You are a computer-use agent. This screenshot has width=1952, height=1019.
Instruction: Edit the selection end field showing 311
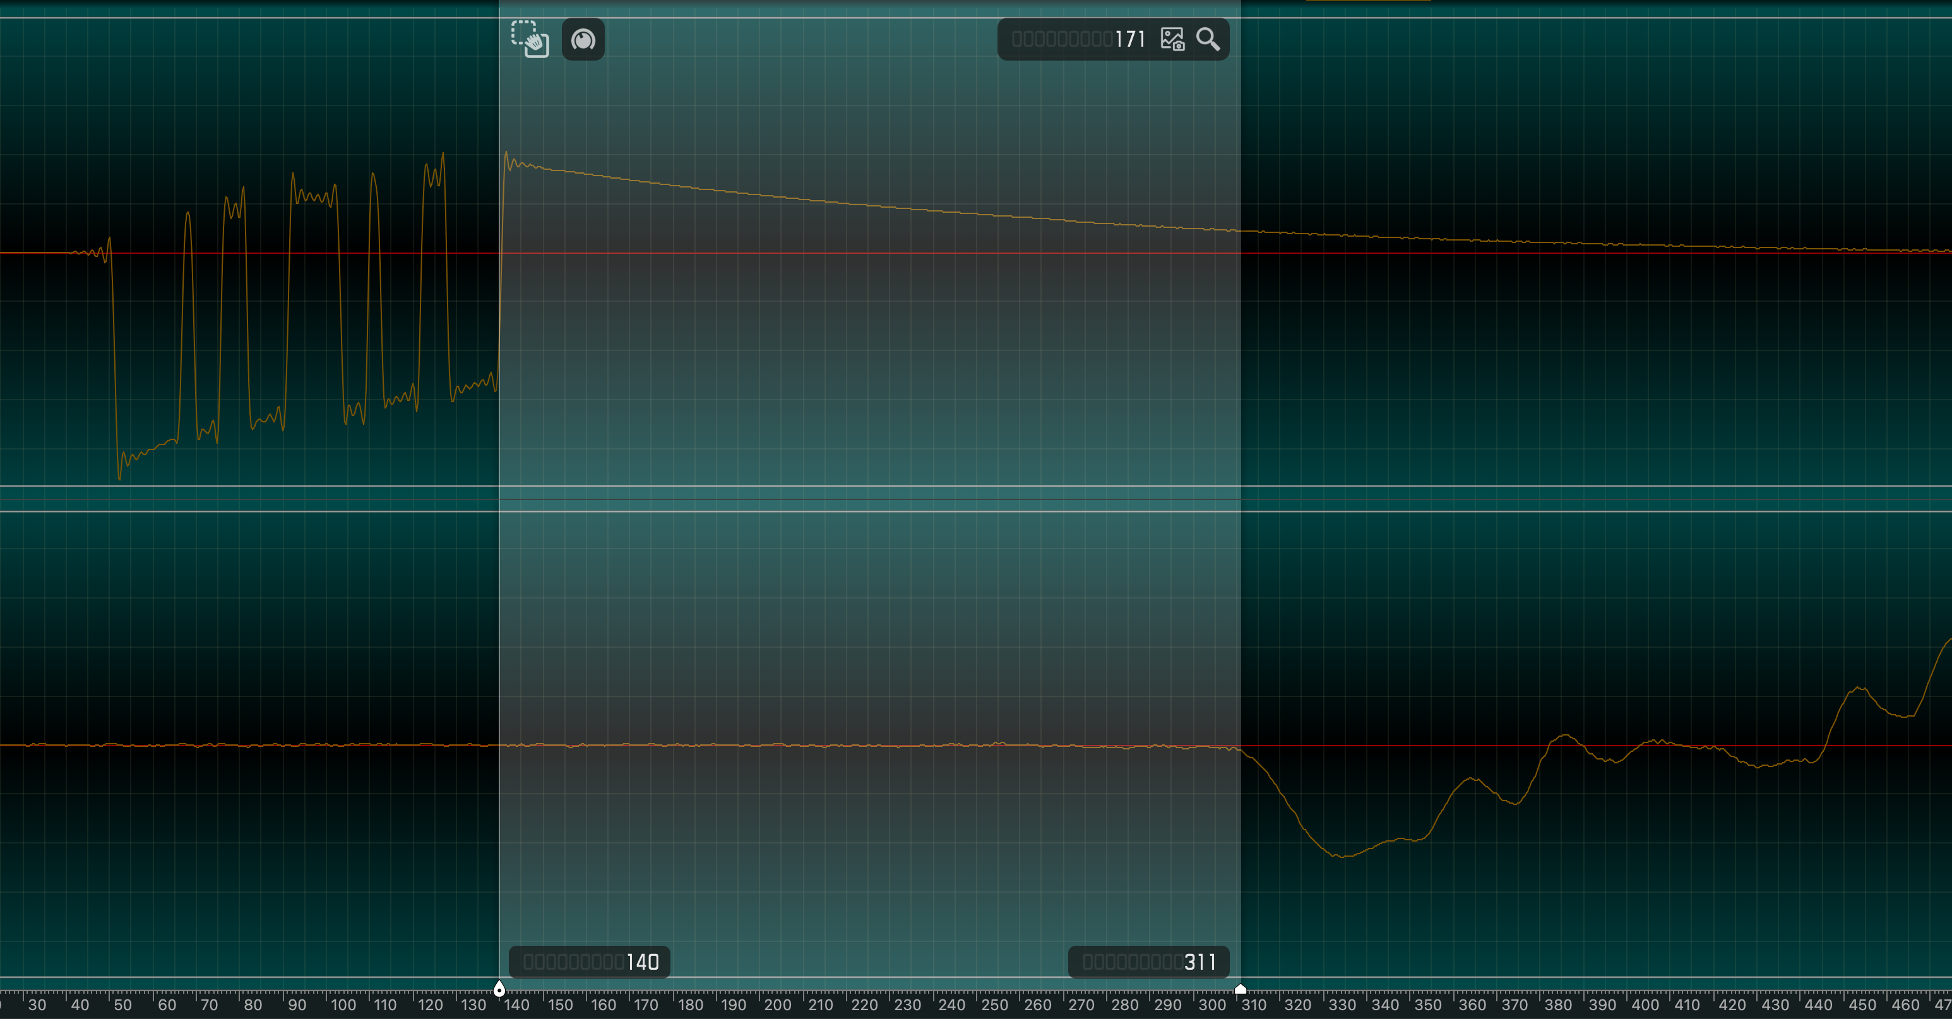pyautogui.click(x=1149, y=962)
